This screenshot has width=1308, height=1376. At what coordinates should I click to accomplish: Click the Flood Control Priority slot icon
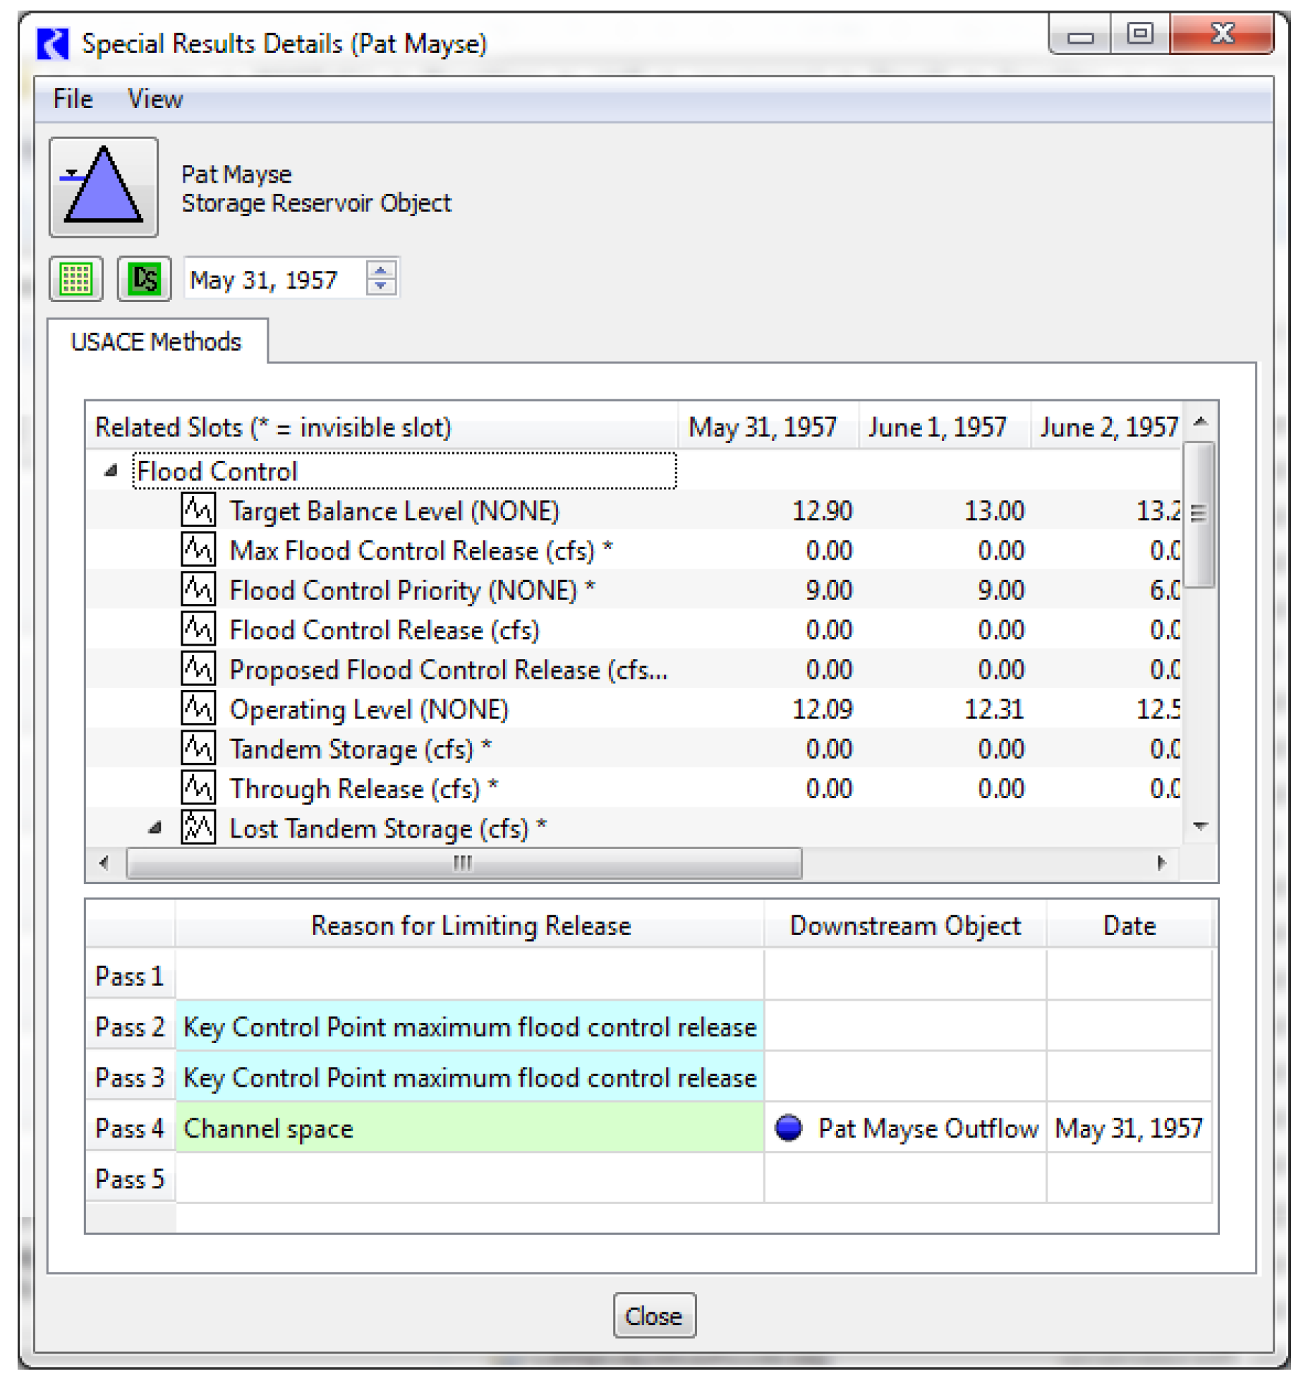[x=198, y=589]
